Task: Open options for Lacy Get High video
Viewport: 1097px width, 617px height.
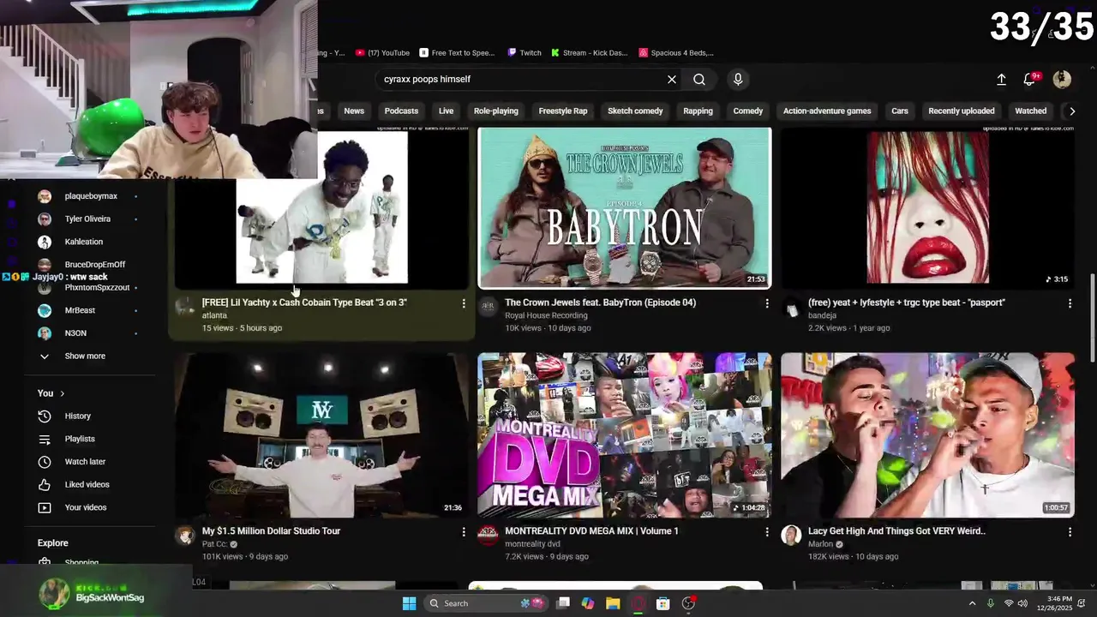Action: click(x=1070, y=532)
